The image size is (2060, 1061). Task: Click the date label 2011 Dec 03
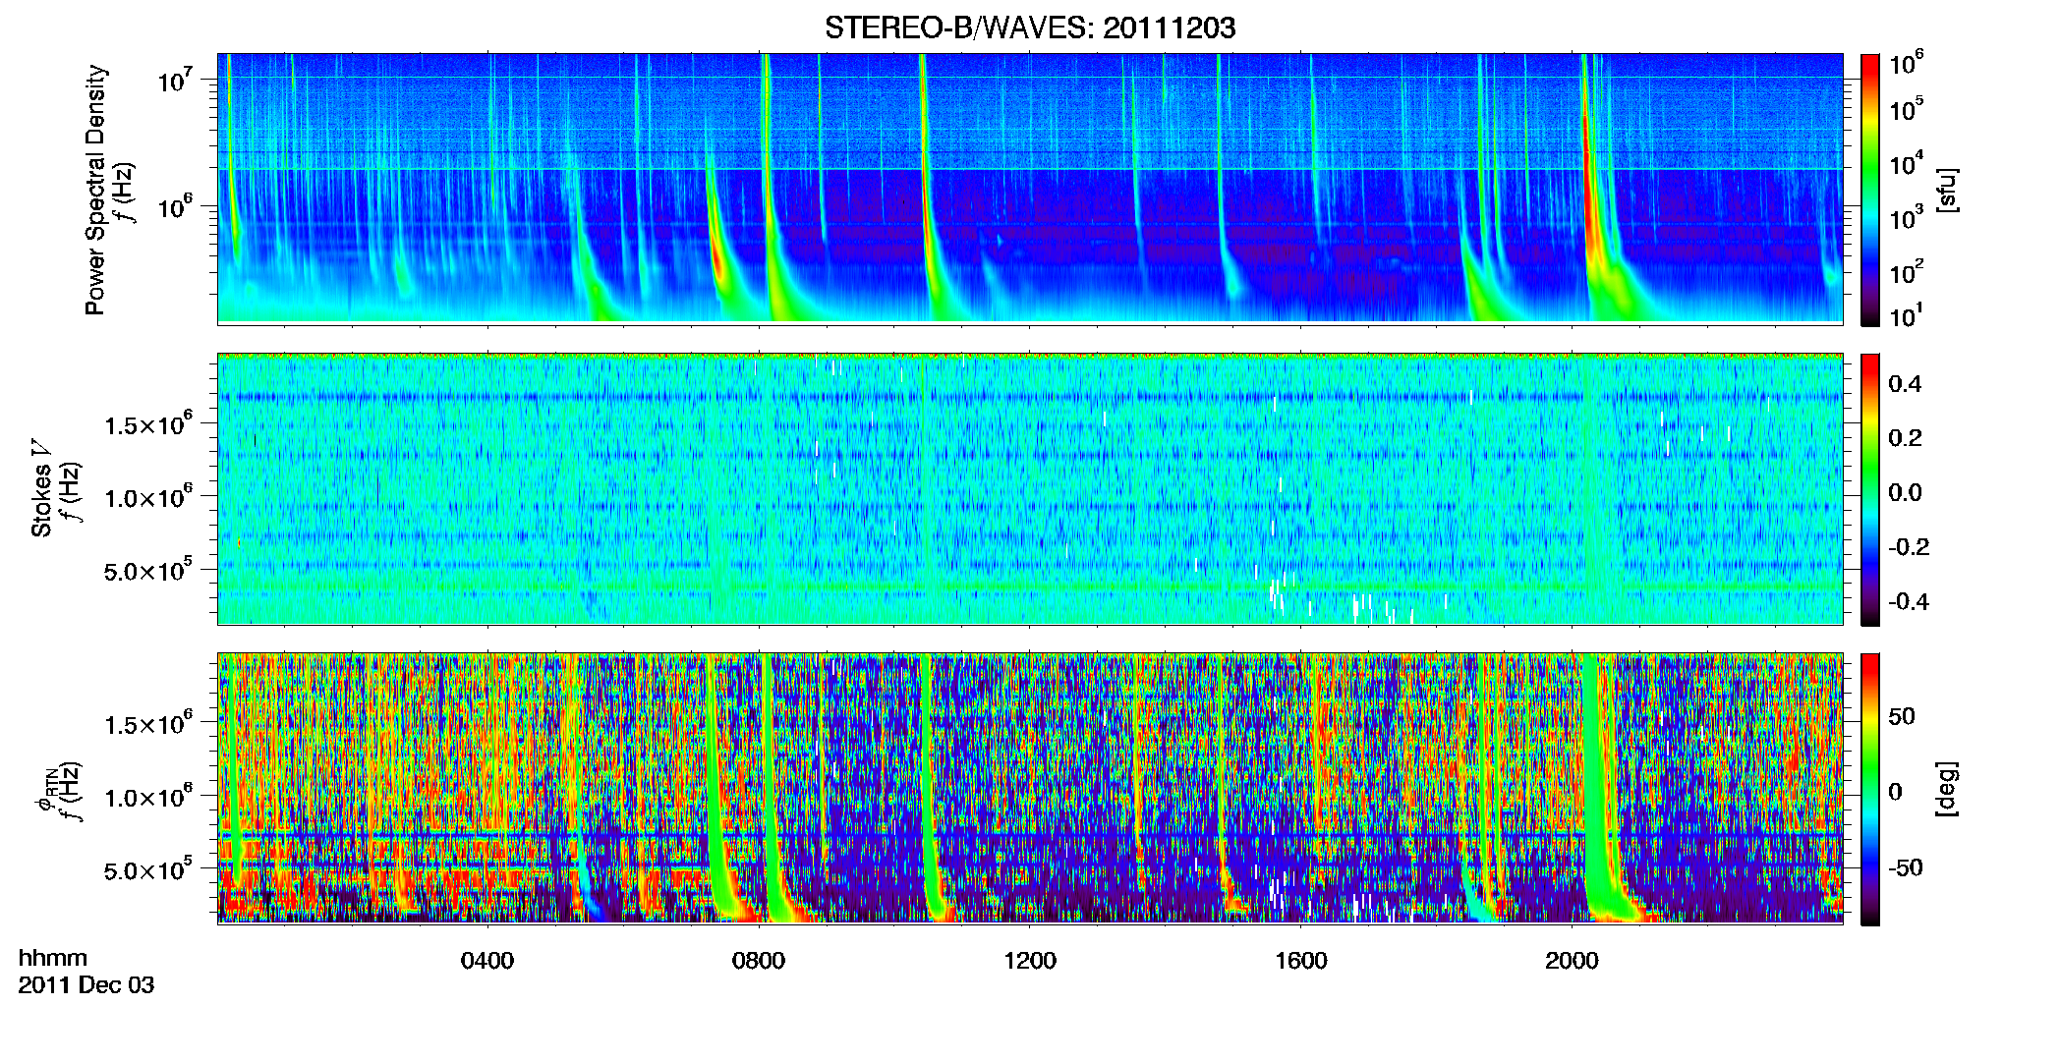86,985
